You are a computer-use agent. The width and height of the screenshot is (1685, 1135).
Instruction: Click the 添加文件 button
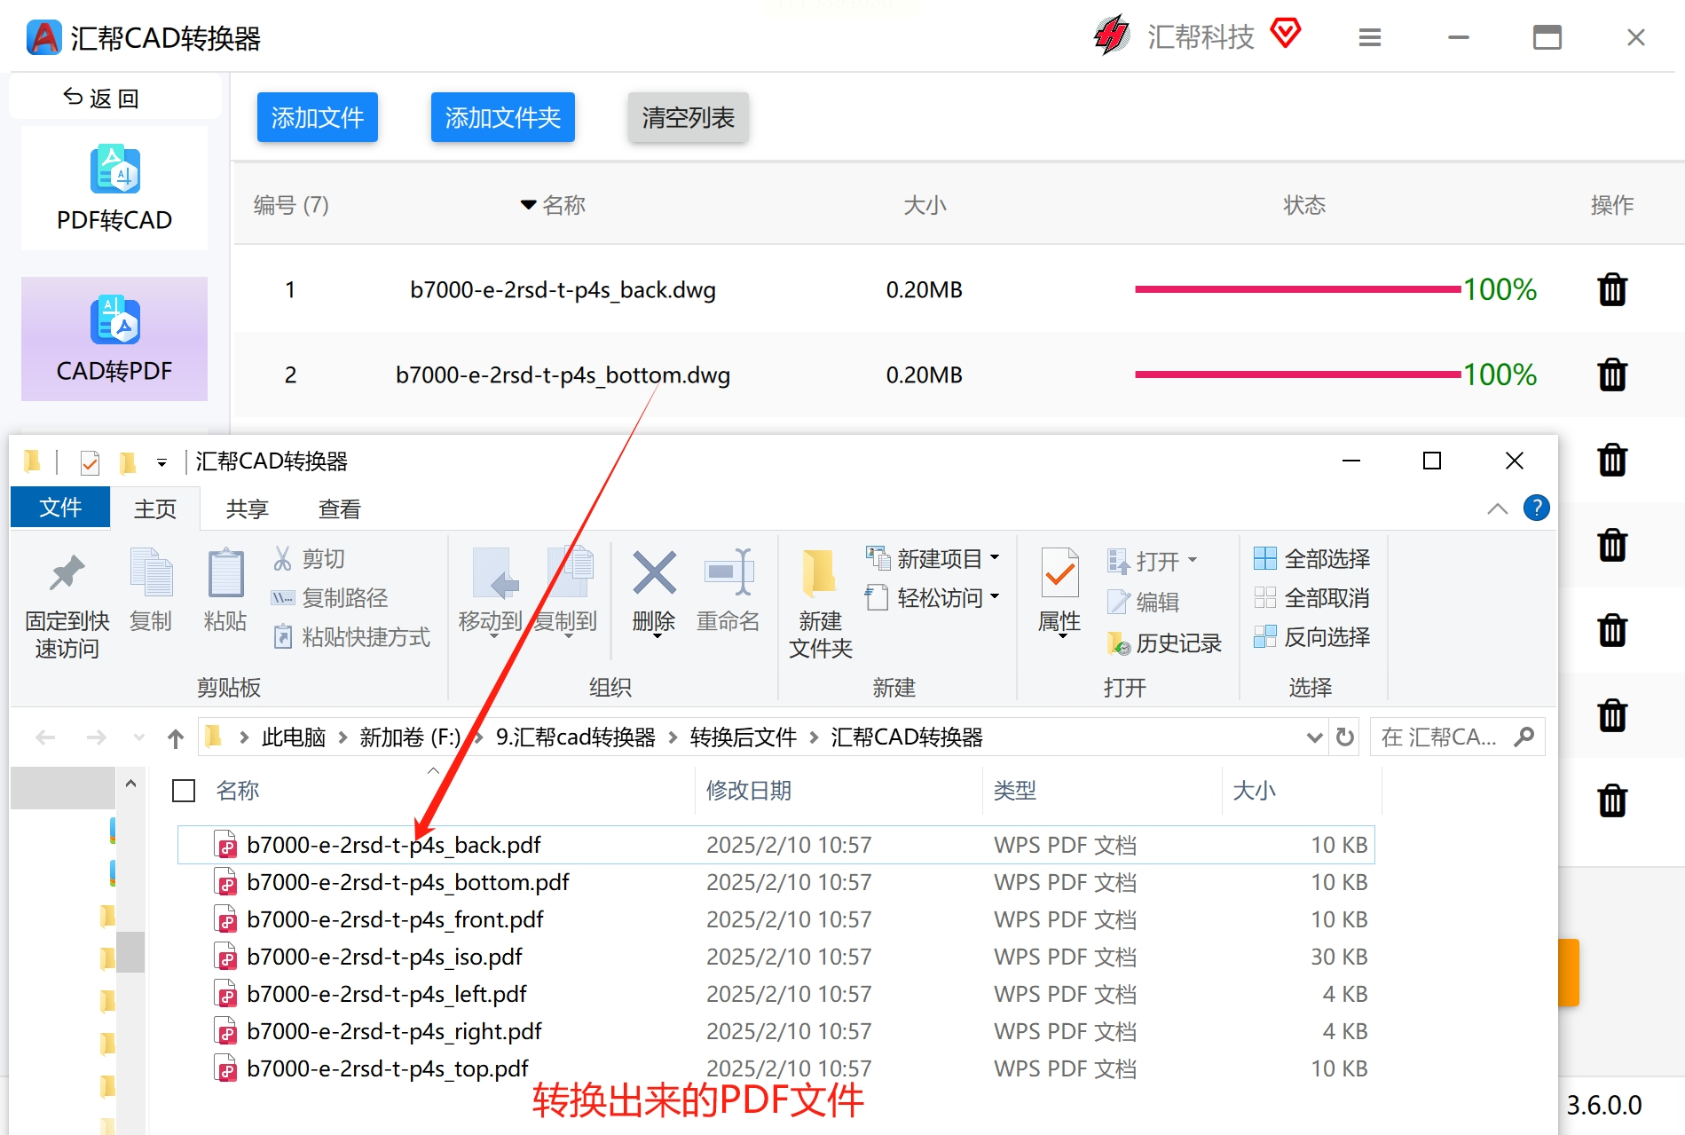[318, 117]
